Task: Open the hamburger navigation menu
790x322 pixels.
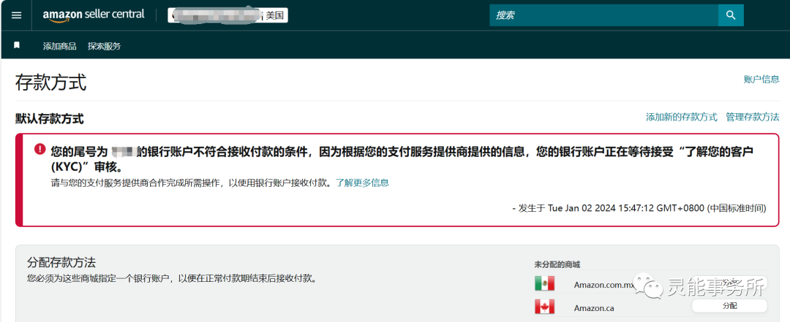Action: pos(17,15)
